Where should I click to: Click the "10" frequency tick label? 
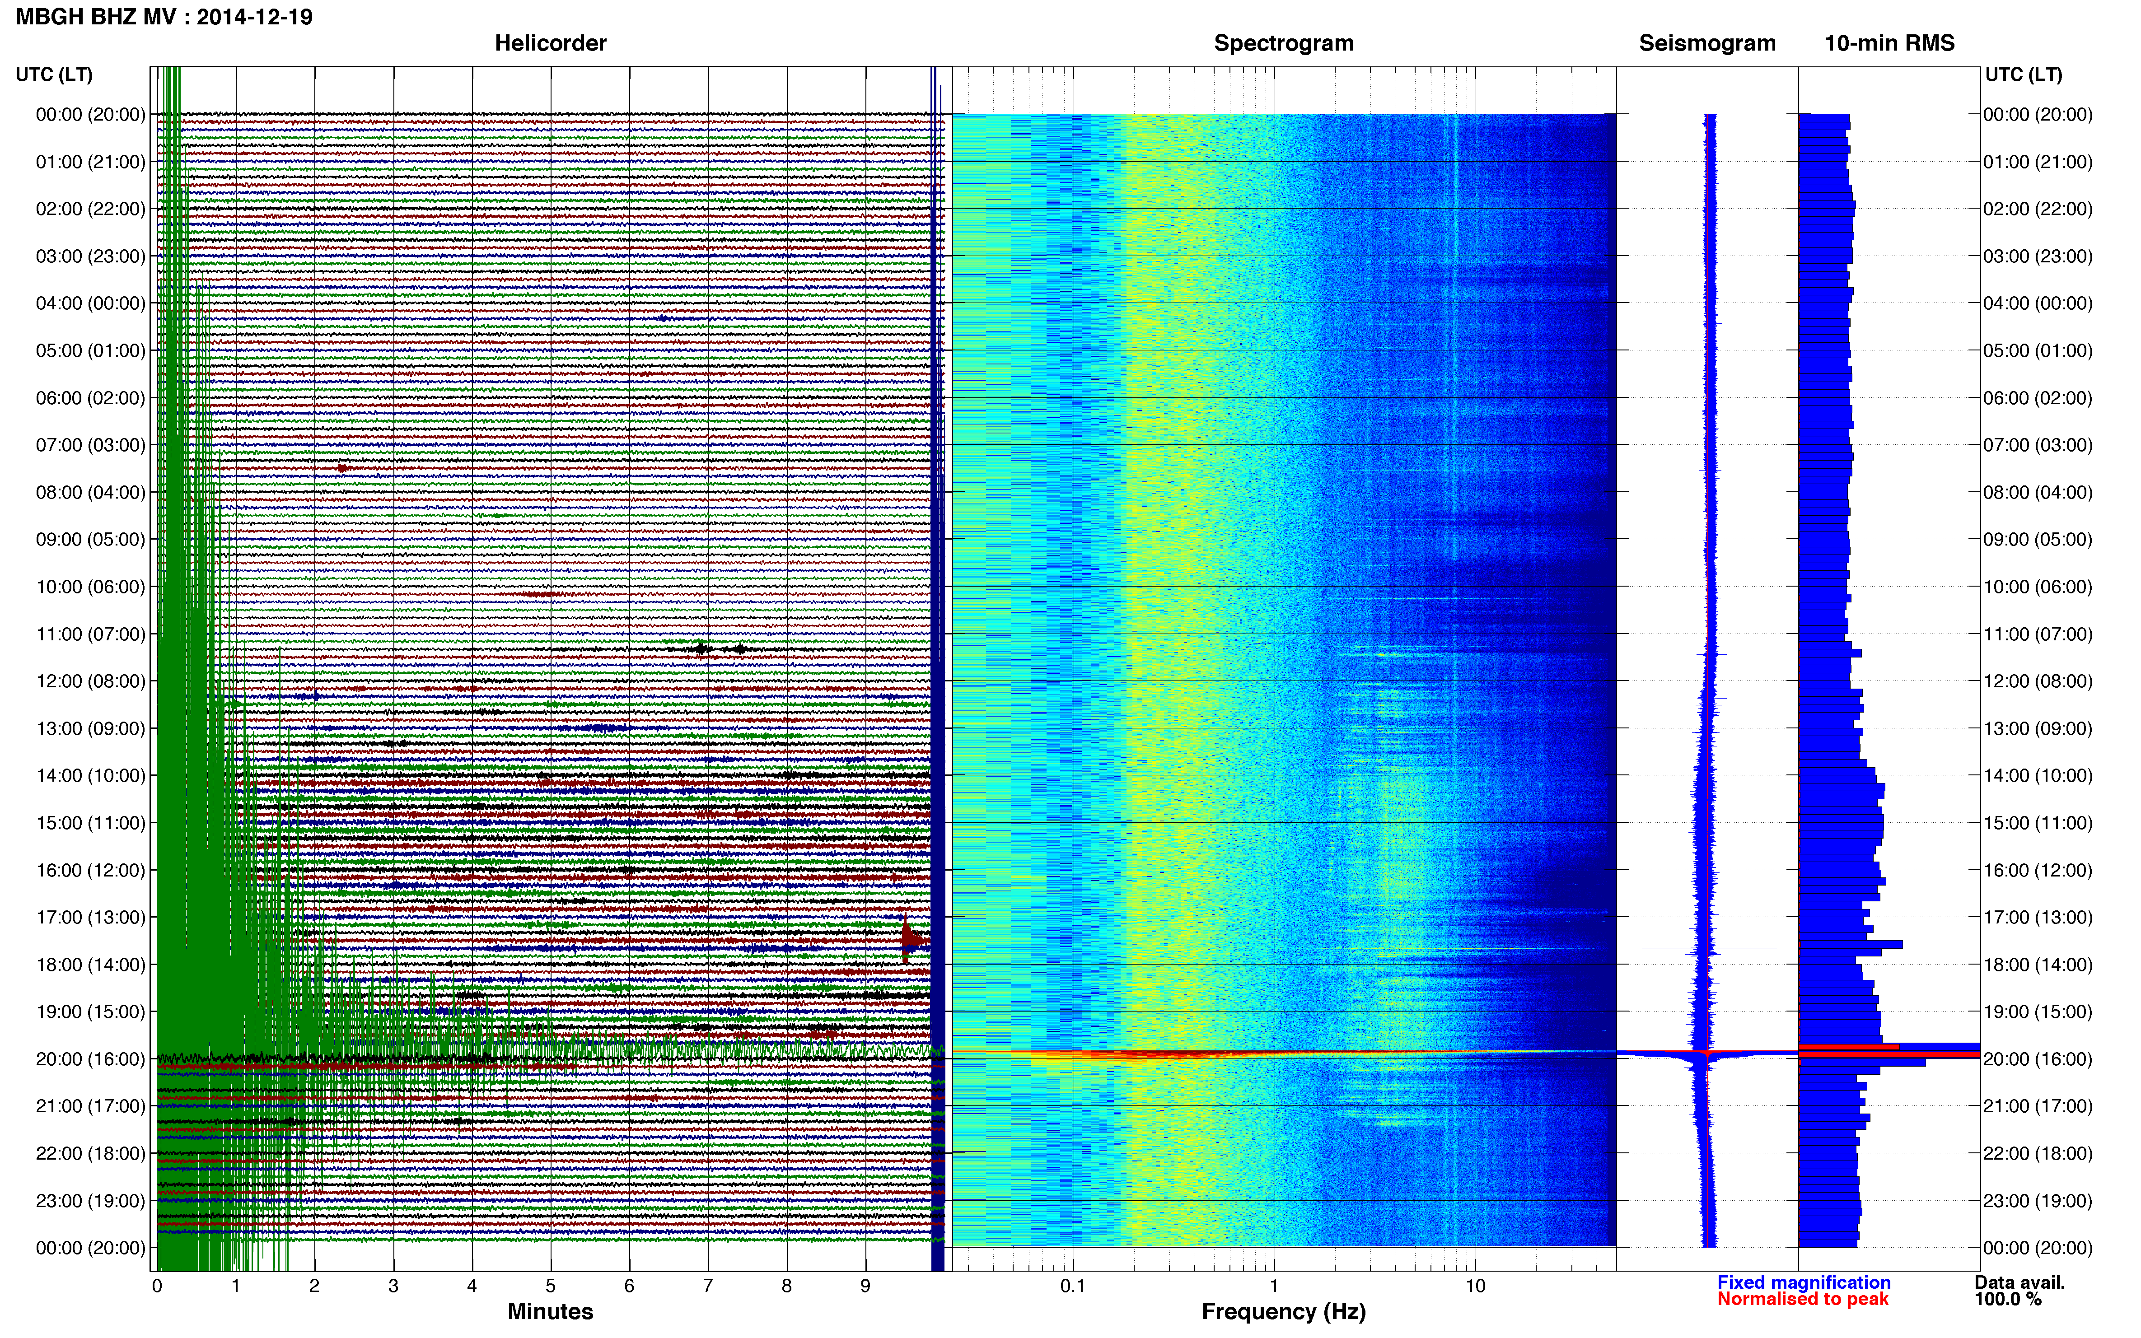coord(1475,1286)
